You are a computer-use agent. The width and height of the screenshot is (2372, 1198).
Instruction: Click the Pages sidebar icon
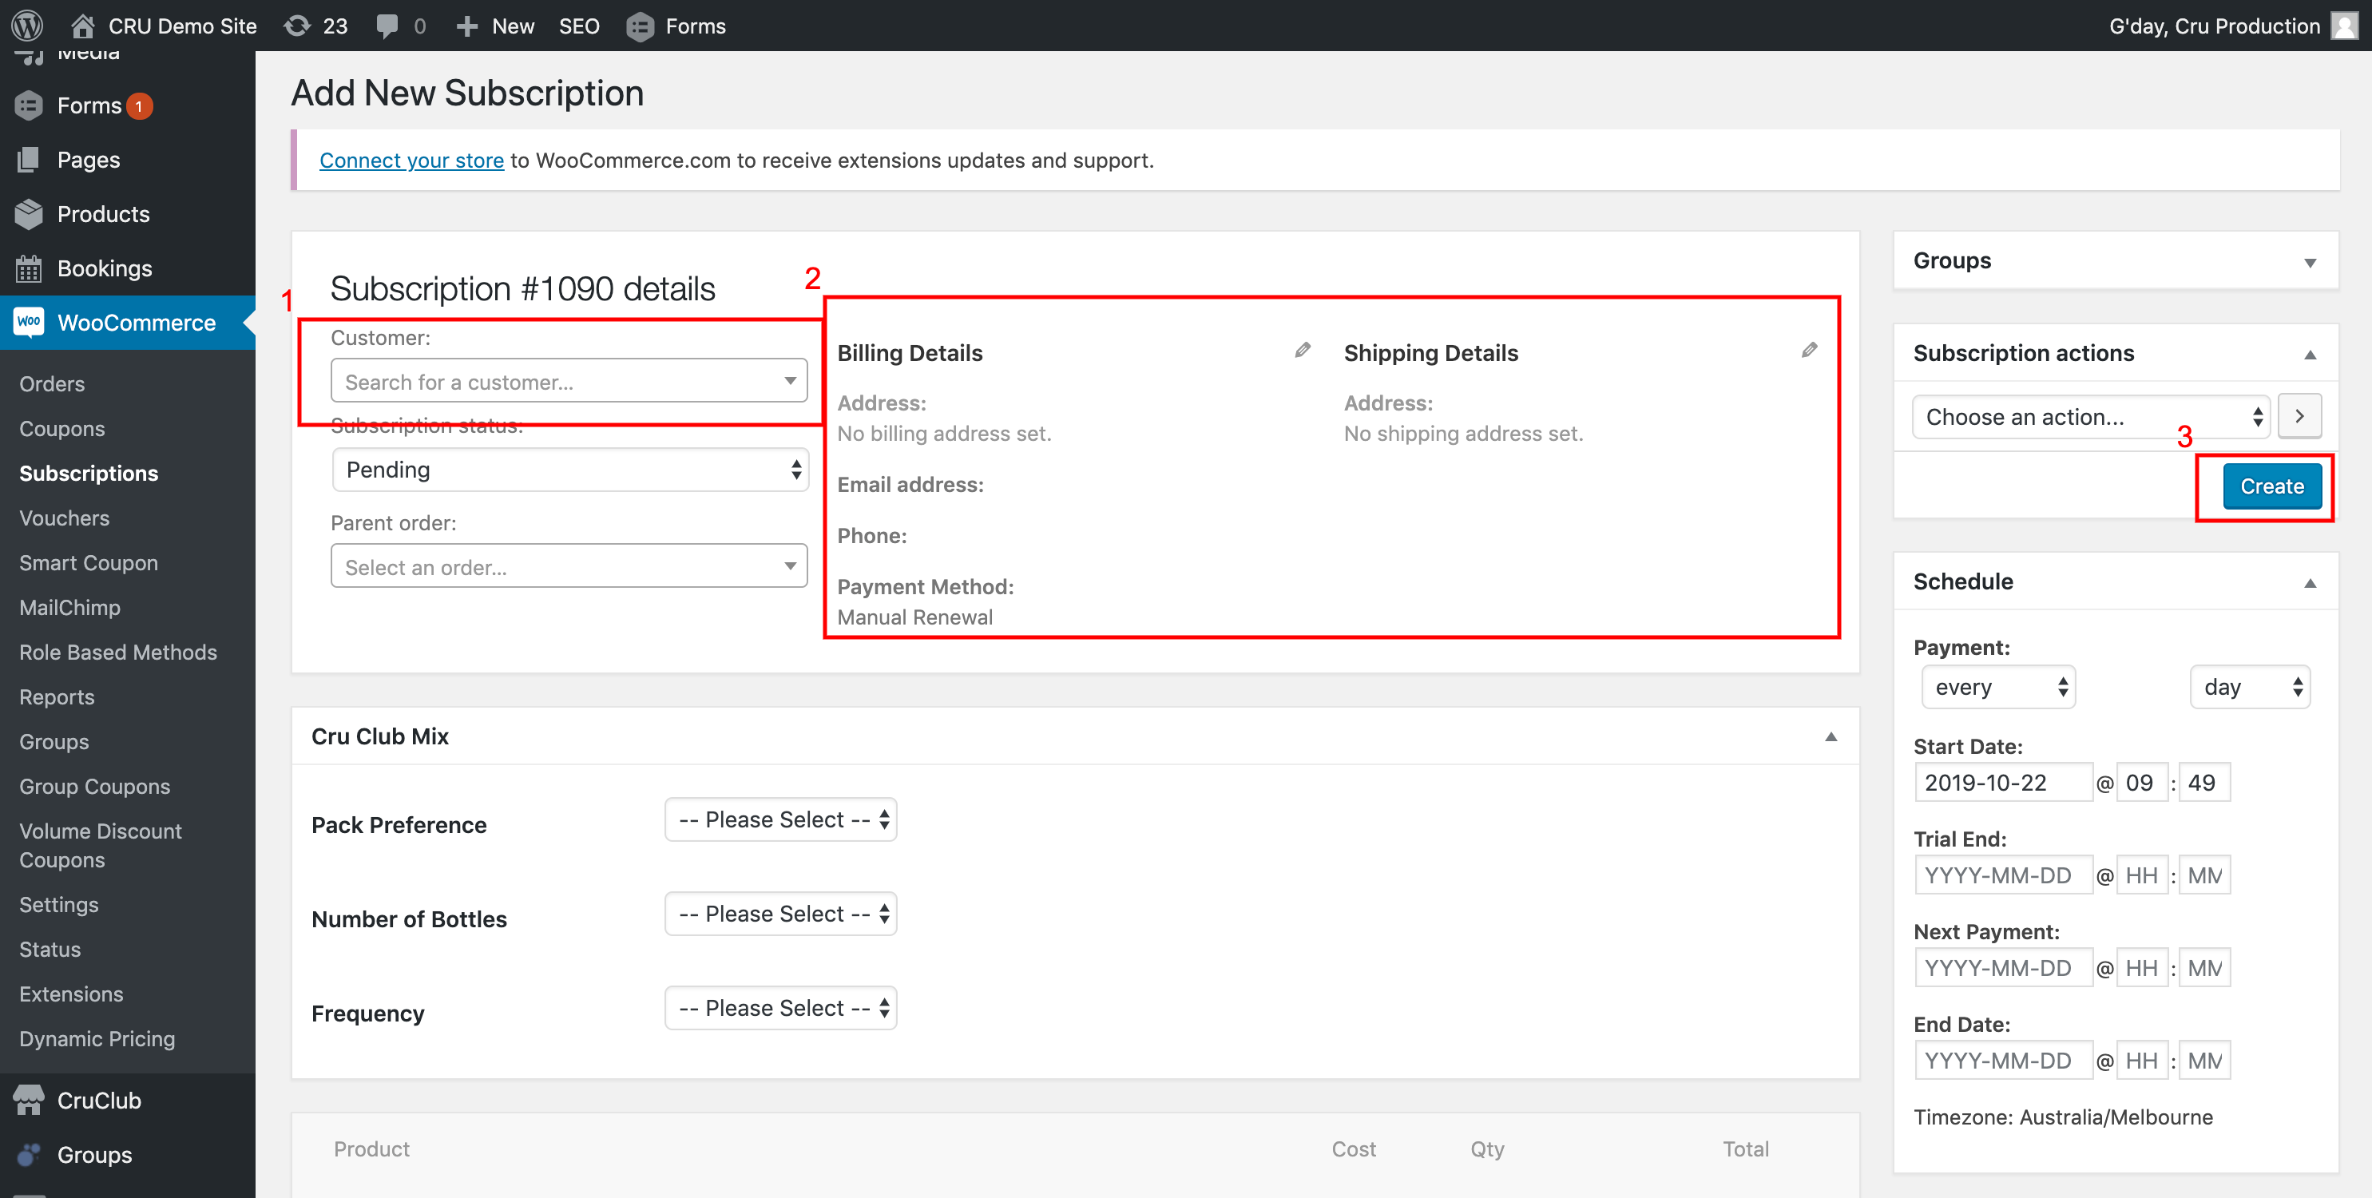(30, 159)
